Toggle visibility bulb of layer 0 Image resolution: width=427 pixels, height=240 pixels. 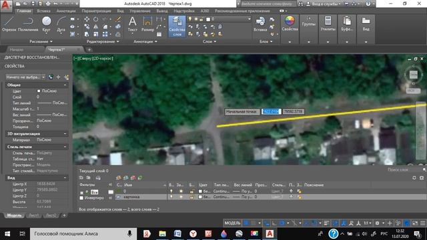171,191
